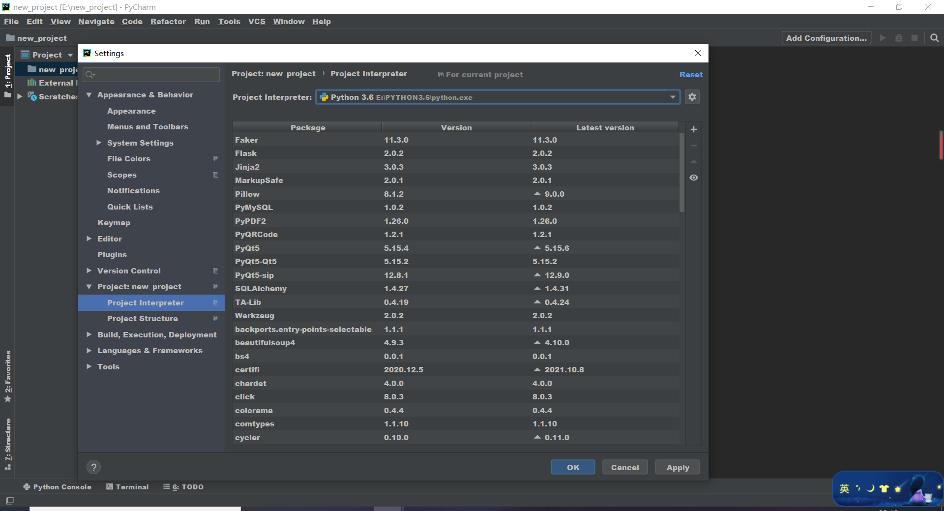
Task: Click the File Colors shared settings icon
Action: (215, 159)
